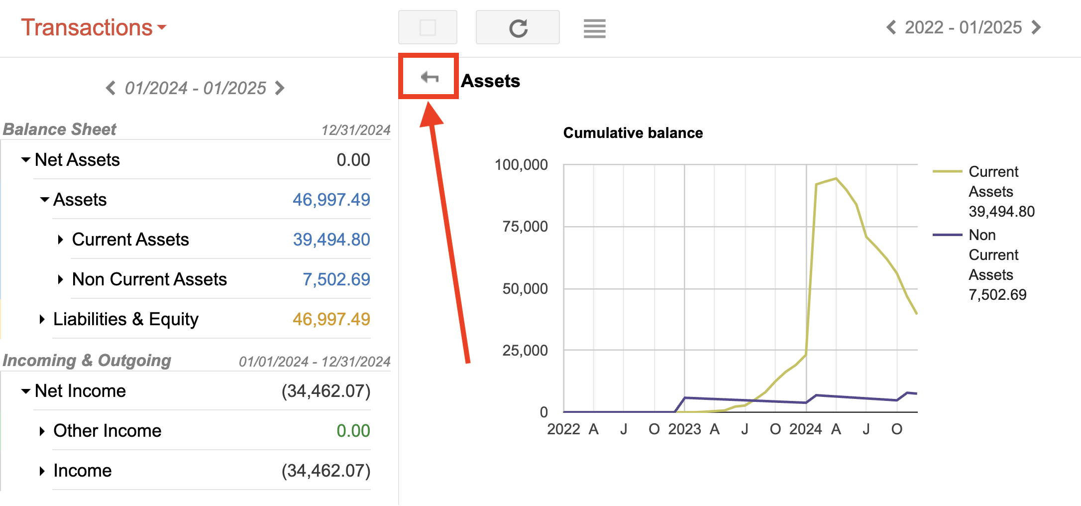Click the highlighted back arrow icon
The image size is (1081, 506).
pos(428,77)
